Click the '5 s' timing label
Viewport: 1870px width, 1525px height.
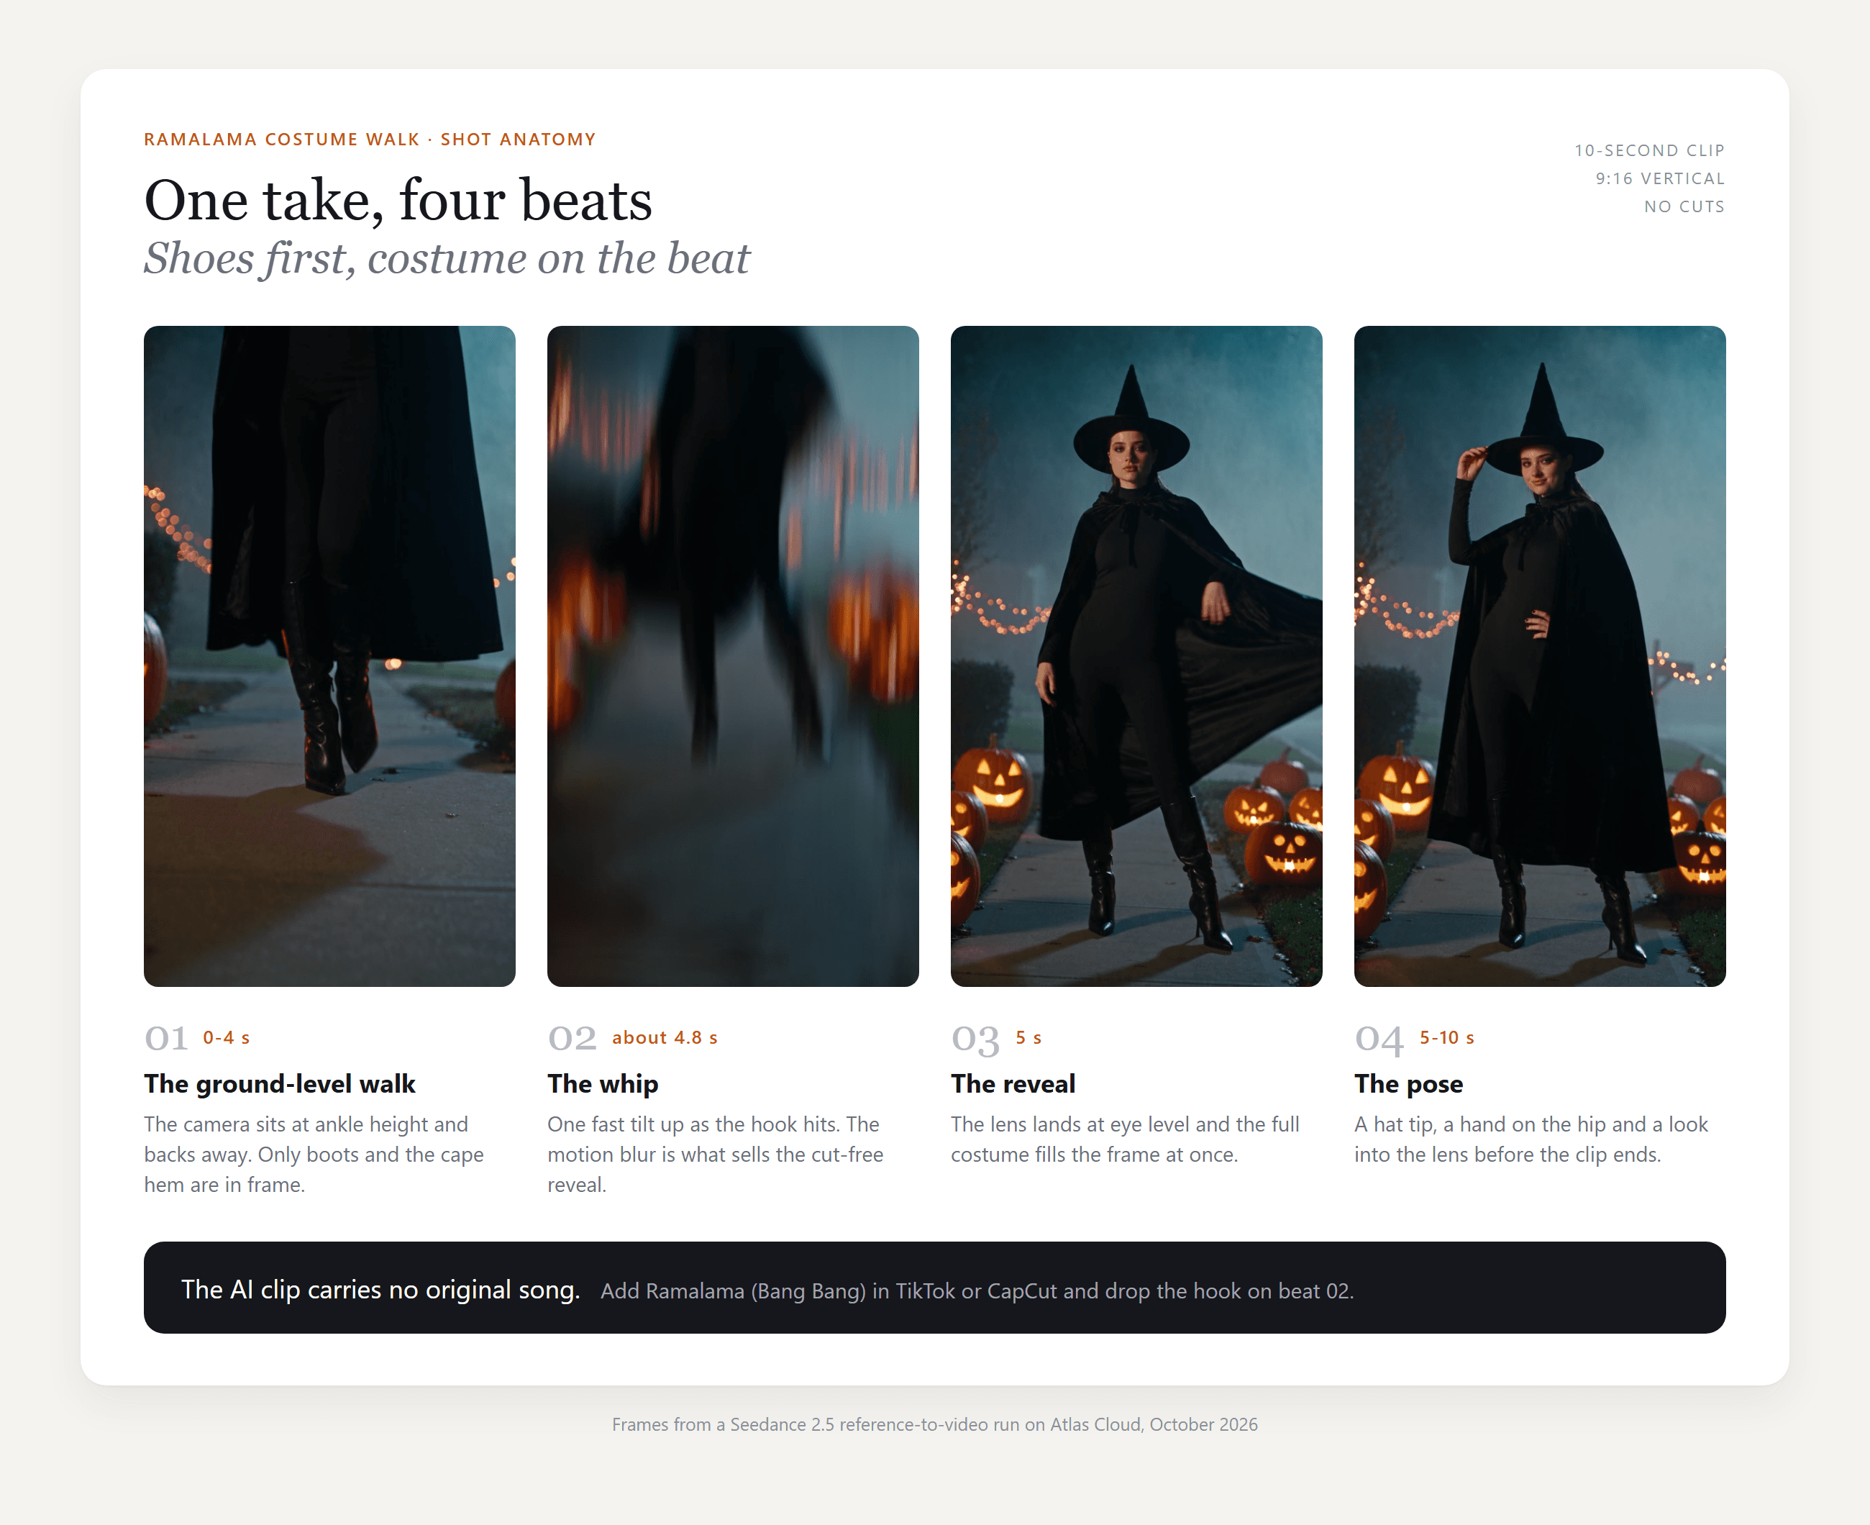[1028, 1037]
